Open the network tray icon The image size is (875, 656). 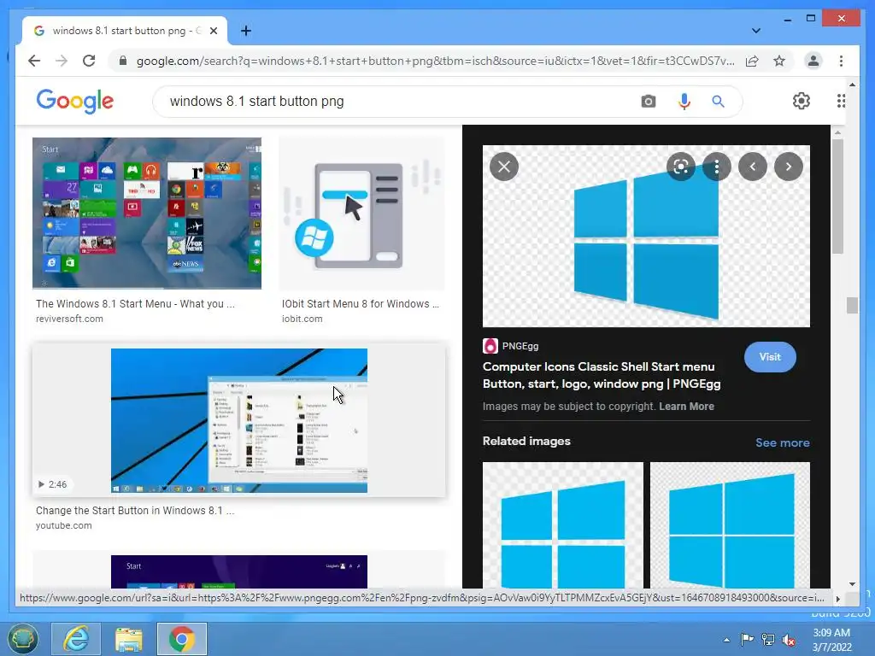pos(768,640)
